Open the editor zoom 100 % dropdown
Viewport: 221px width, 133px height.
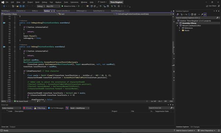coord(5,101)
